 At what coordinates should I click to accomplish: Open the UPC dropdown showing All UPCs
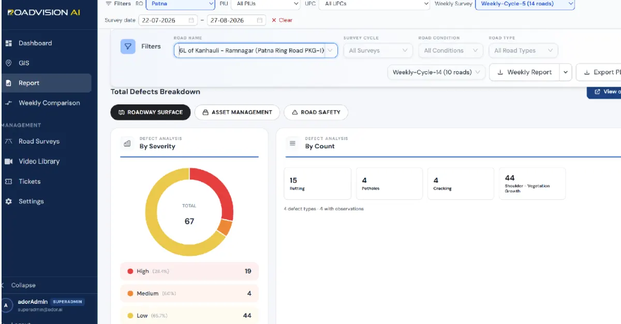pos(374,4)
